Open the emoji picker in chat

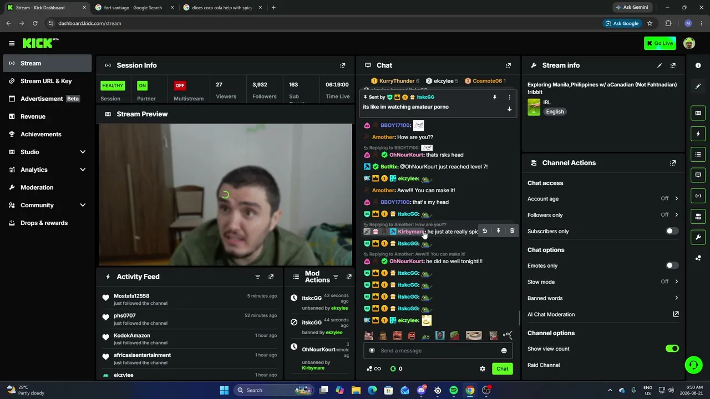point(504,350)
